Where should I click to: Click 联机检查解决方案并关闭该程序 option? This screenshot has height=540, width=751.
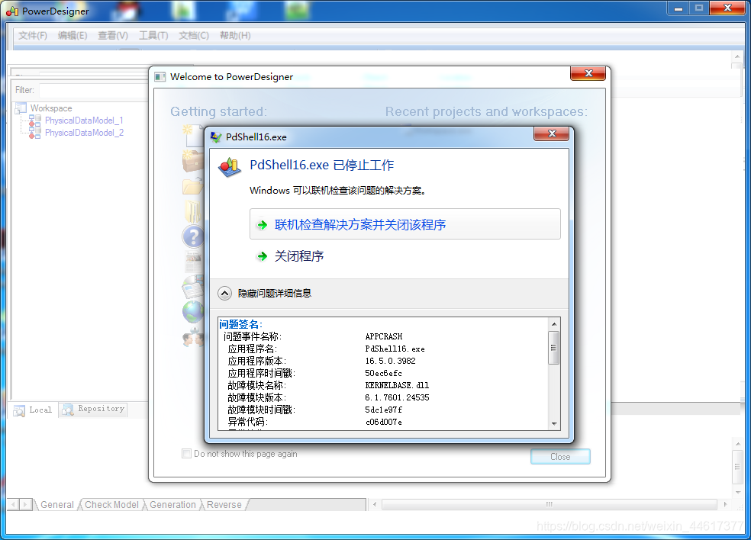(x=405, y=224)
